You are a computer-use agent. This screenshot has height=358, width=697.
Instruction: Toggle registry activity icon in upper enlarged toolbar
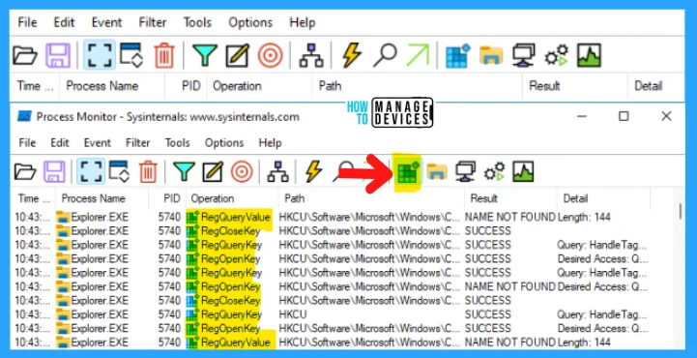coord(458,55)
